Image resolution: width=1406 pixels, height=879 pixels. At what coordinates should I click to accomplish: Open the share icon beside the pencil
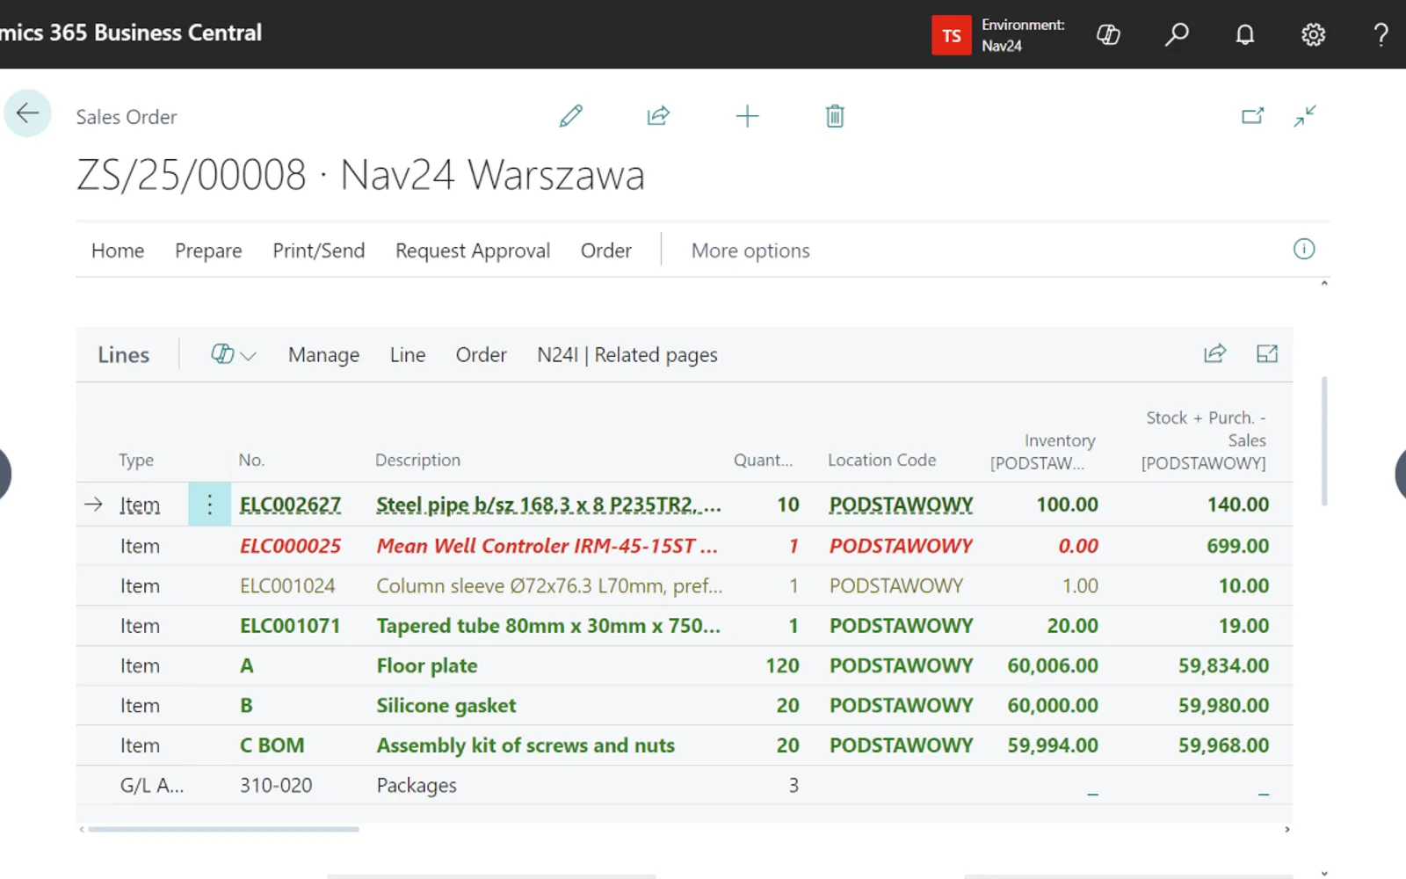658,116
